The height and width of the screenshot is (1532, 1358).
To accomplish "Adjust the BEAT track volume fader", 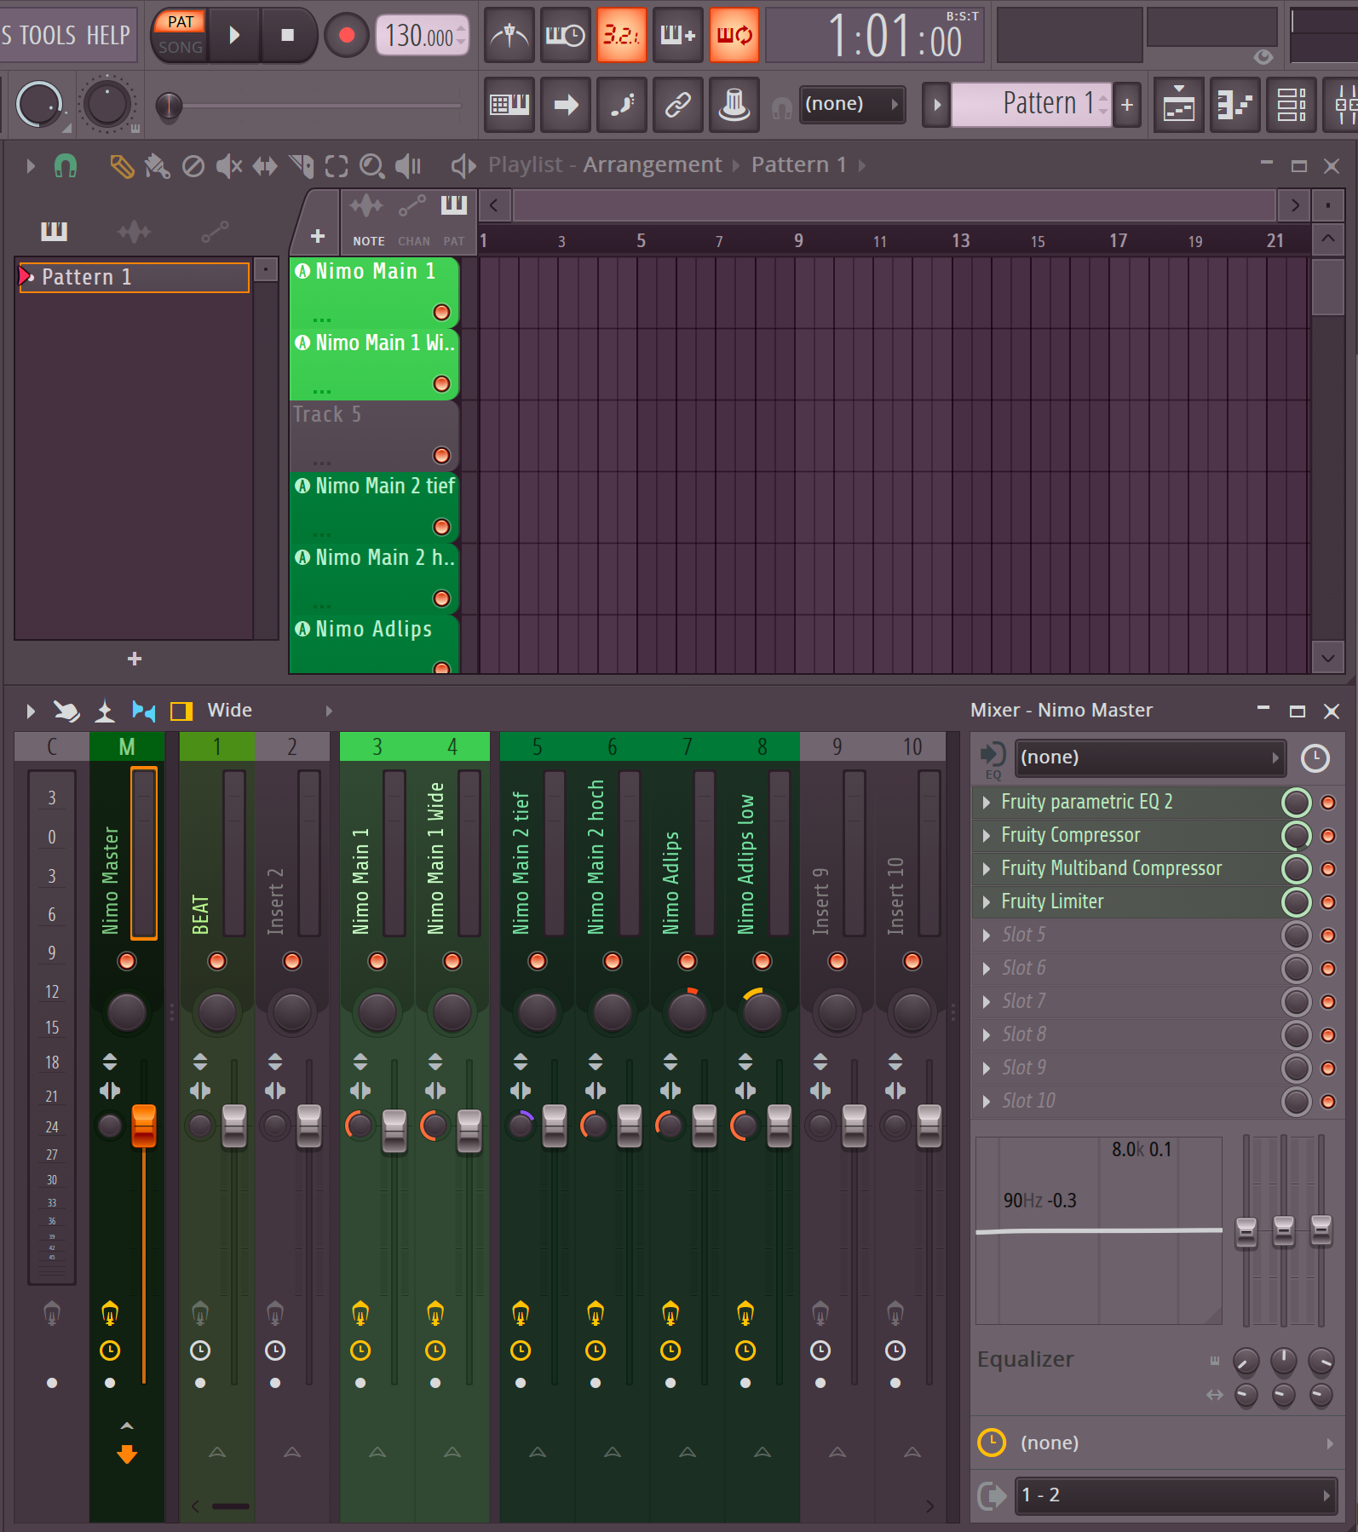I will point(234,1126).
